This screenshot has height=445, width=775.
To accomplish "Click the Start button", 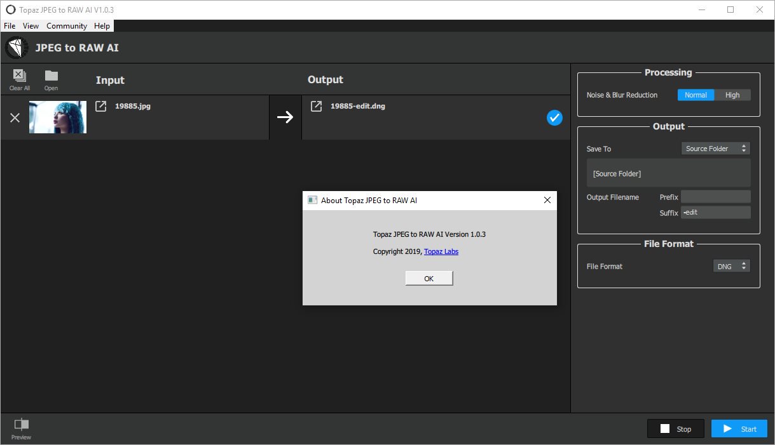I will point(739,429).
